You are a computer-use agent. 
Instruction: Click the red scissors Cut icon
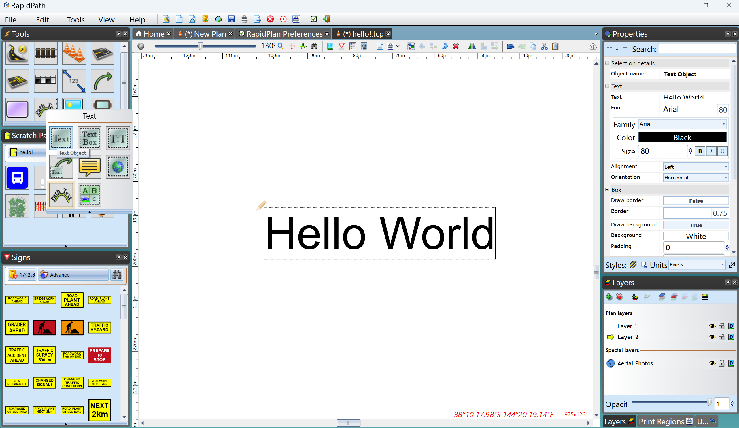click(544, 46)
